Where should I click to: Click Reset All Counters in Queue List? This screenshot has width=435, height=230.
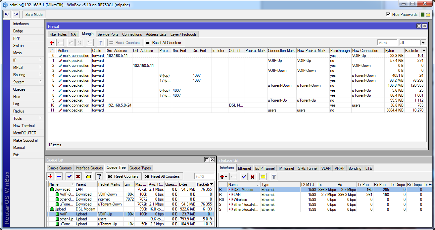point(163,176)
